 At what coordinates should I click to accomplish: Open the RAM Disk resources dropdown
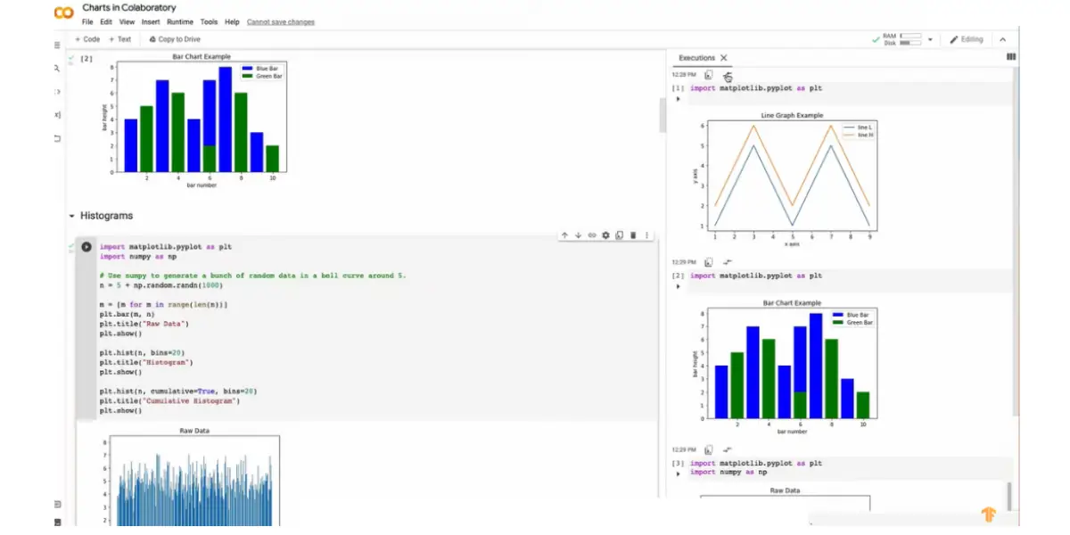point(930,39)
